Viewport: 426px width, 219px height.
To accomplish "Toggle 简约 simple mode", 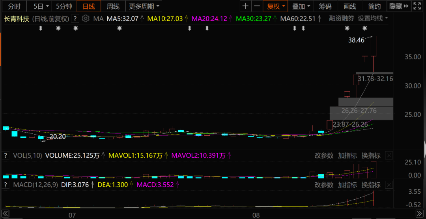I will [x=374, y=6].
